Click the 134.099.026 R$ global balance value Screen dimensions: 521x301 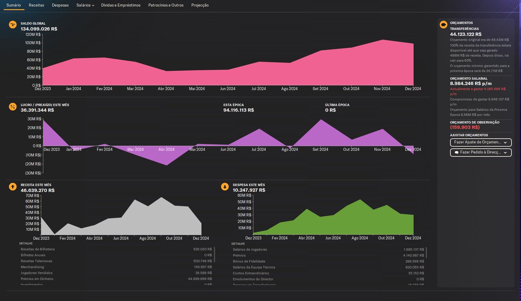(39, 29)
